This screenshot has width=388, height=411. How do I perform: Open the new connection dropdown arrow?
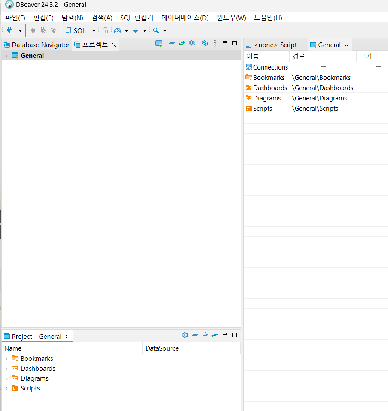click(20, 30)
